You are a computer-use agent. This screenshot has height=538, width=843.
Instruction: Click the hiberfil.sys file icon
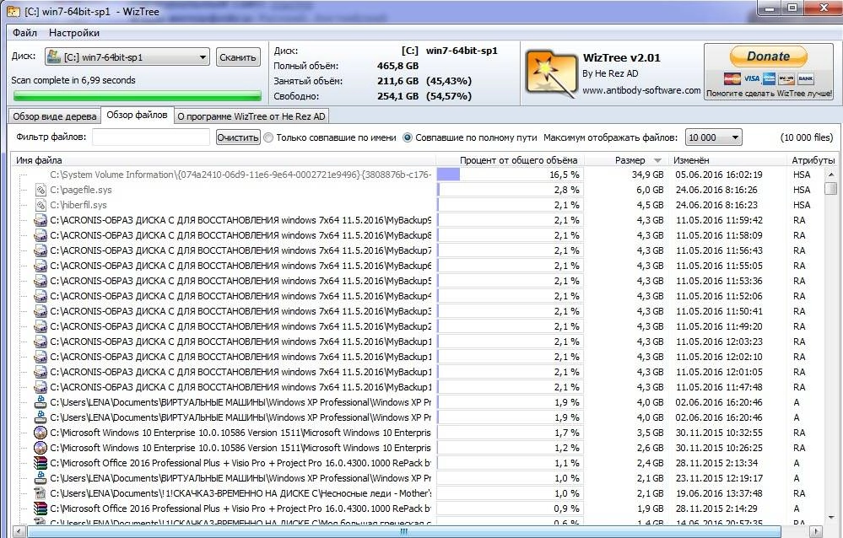41,205
